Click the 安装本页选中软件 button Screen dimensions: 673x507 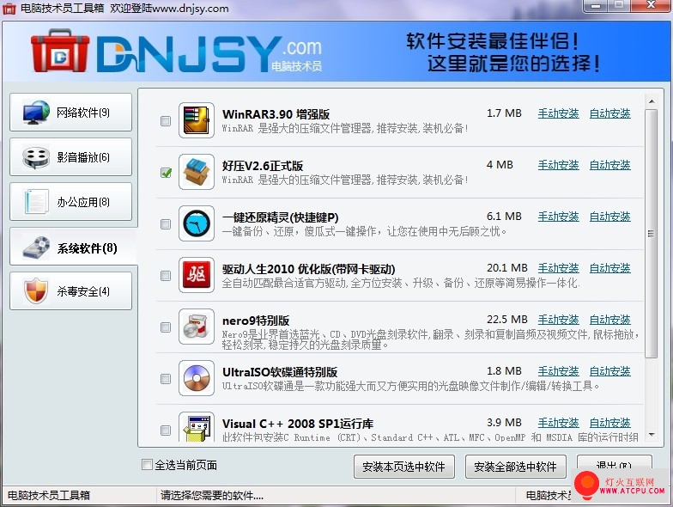403,467
